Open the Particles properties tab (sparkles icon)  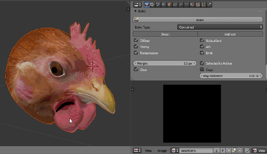203,5
